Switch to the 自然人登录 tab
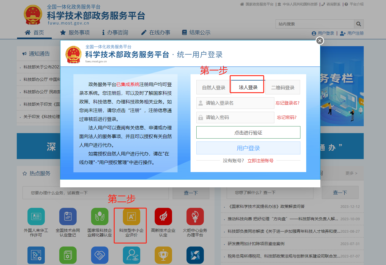The height and width of the screenshot is (265, 386). [213, 87]
